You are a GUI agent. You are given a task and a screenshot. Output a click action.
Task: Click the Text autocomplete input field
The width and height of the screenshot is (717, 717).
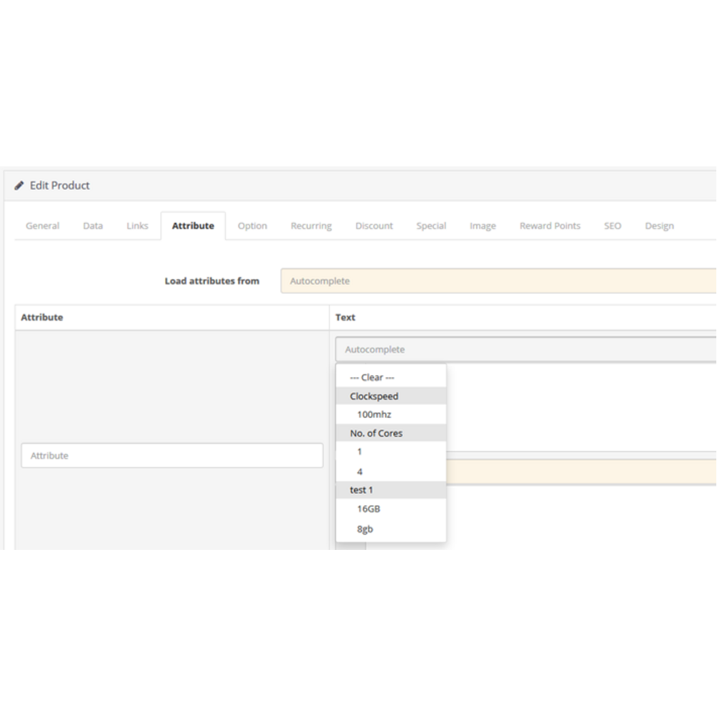(526, 349)
